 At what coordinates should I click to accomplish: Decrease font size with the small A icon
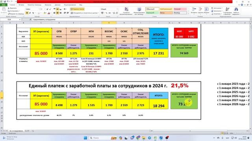point(50,9)
